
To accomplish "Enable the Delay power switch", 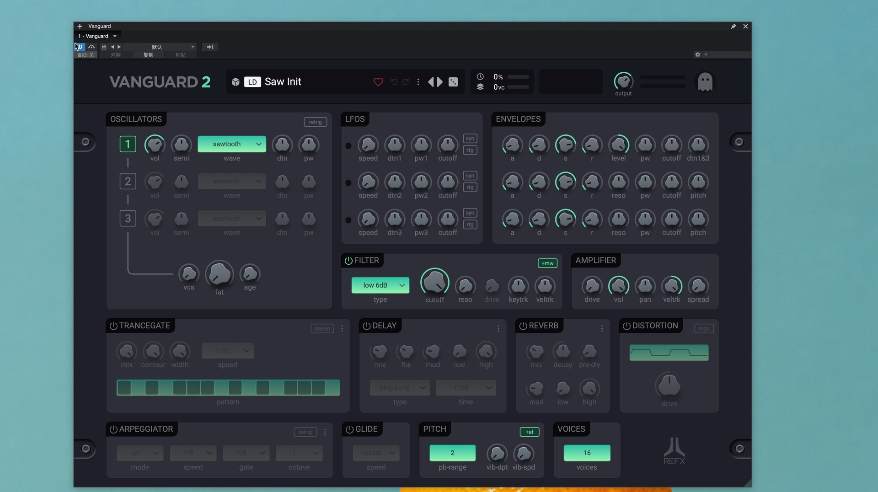I will (x=367, y=326).
